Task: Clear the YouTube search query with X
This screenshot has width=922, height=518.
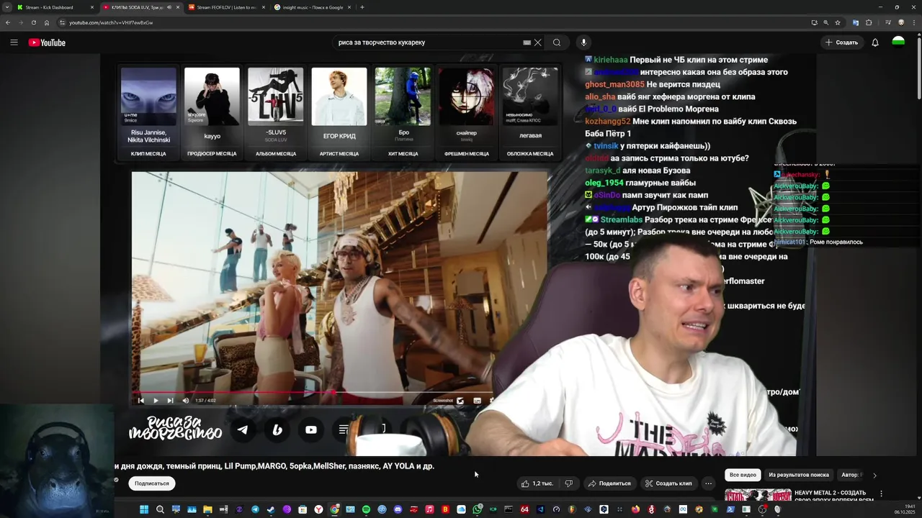Action: point(537,42)
